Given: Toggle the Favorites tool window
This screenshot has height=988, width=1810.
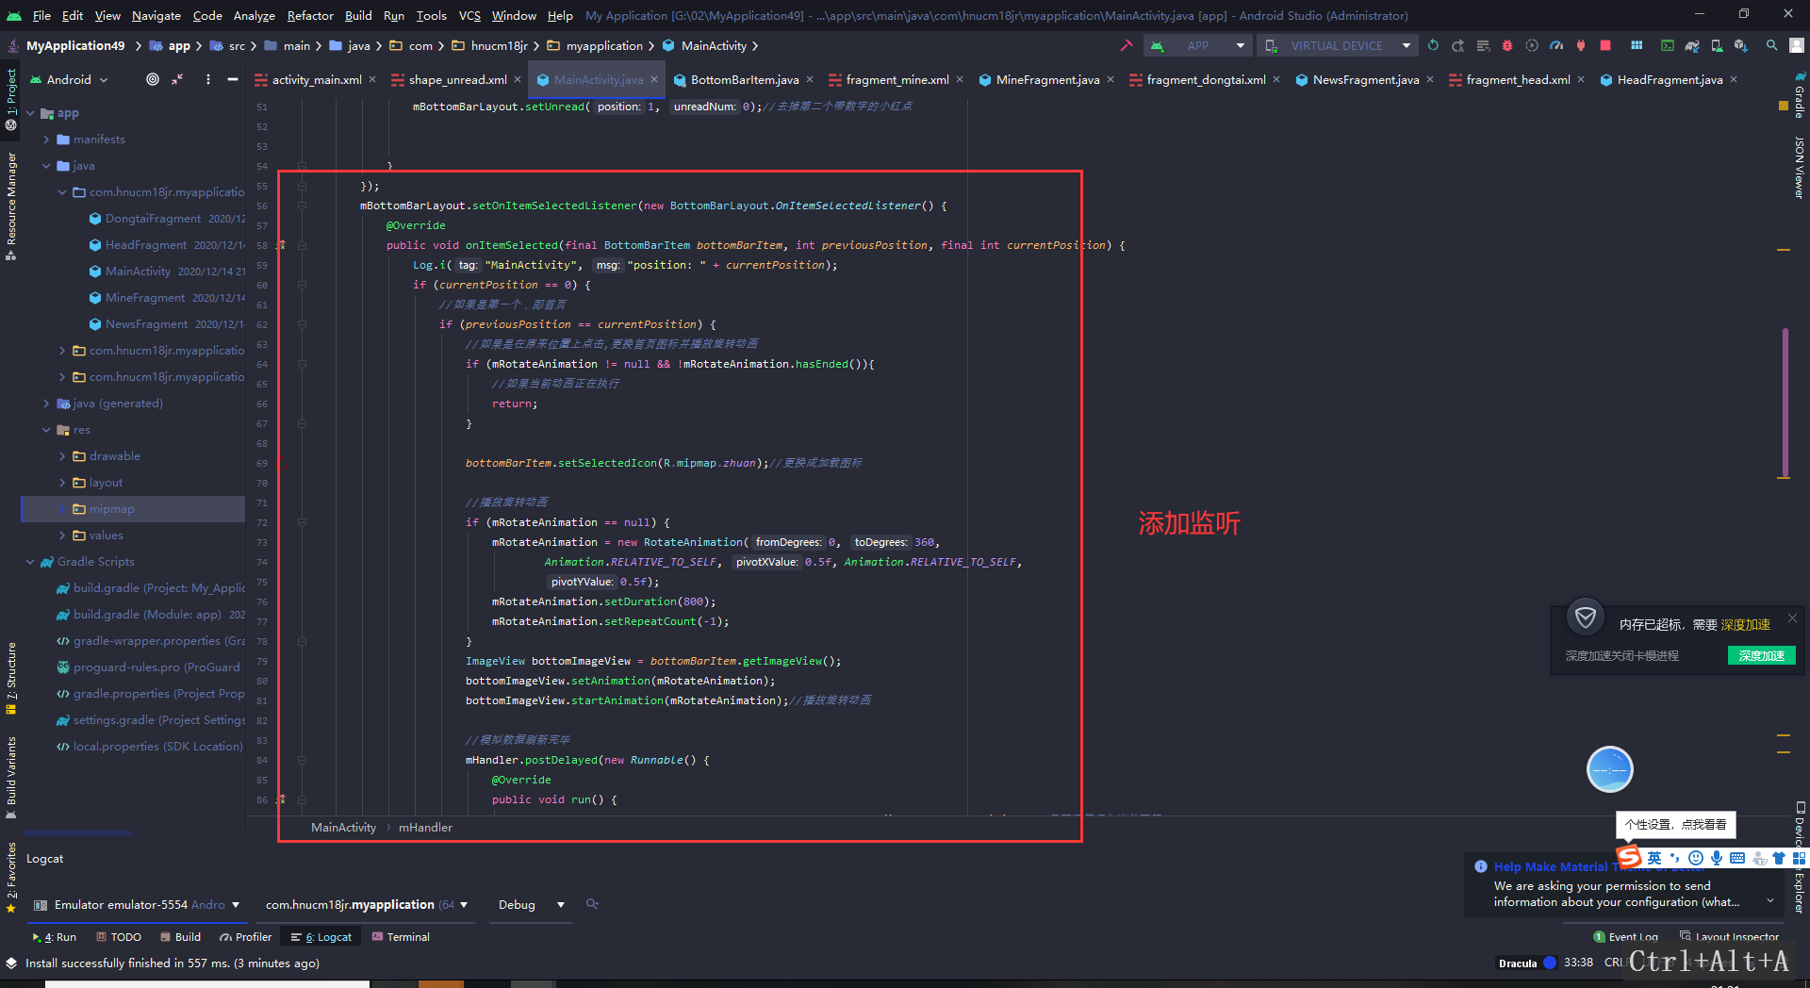Looking at the screenshot, I should coord(10,877).
